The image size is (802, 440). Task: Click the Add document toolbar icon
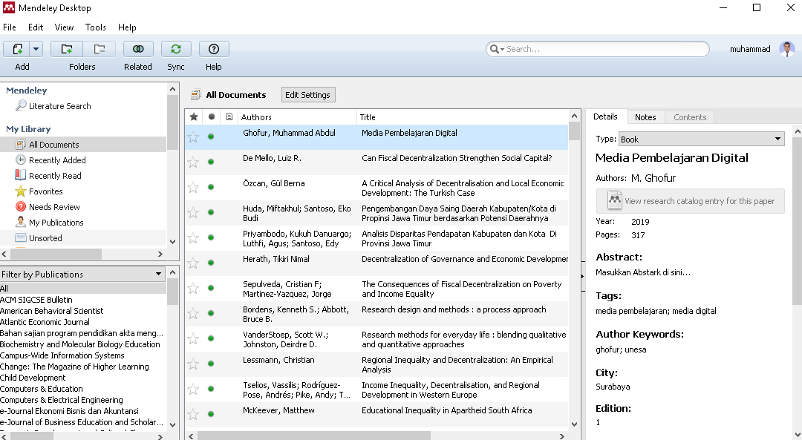[x=17, y=49]
